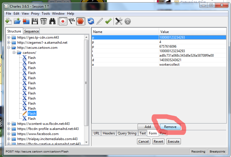
Task: Open the View menu
Action: pyautogui.click(x=25, y=14)
